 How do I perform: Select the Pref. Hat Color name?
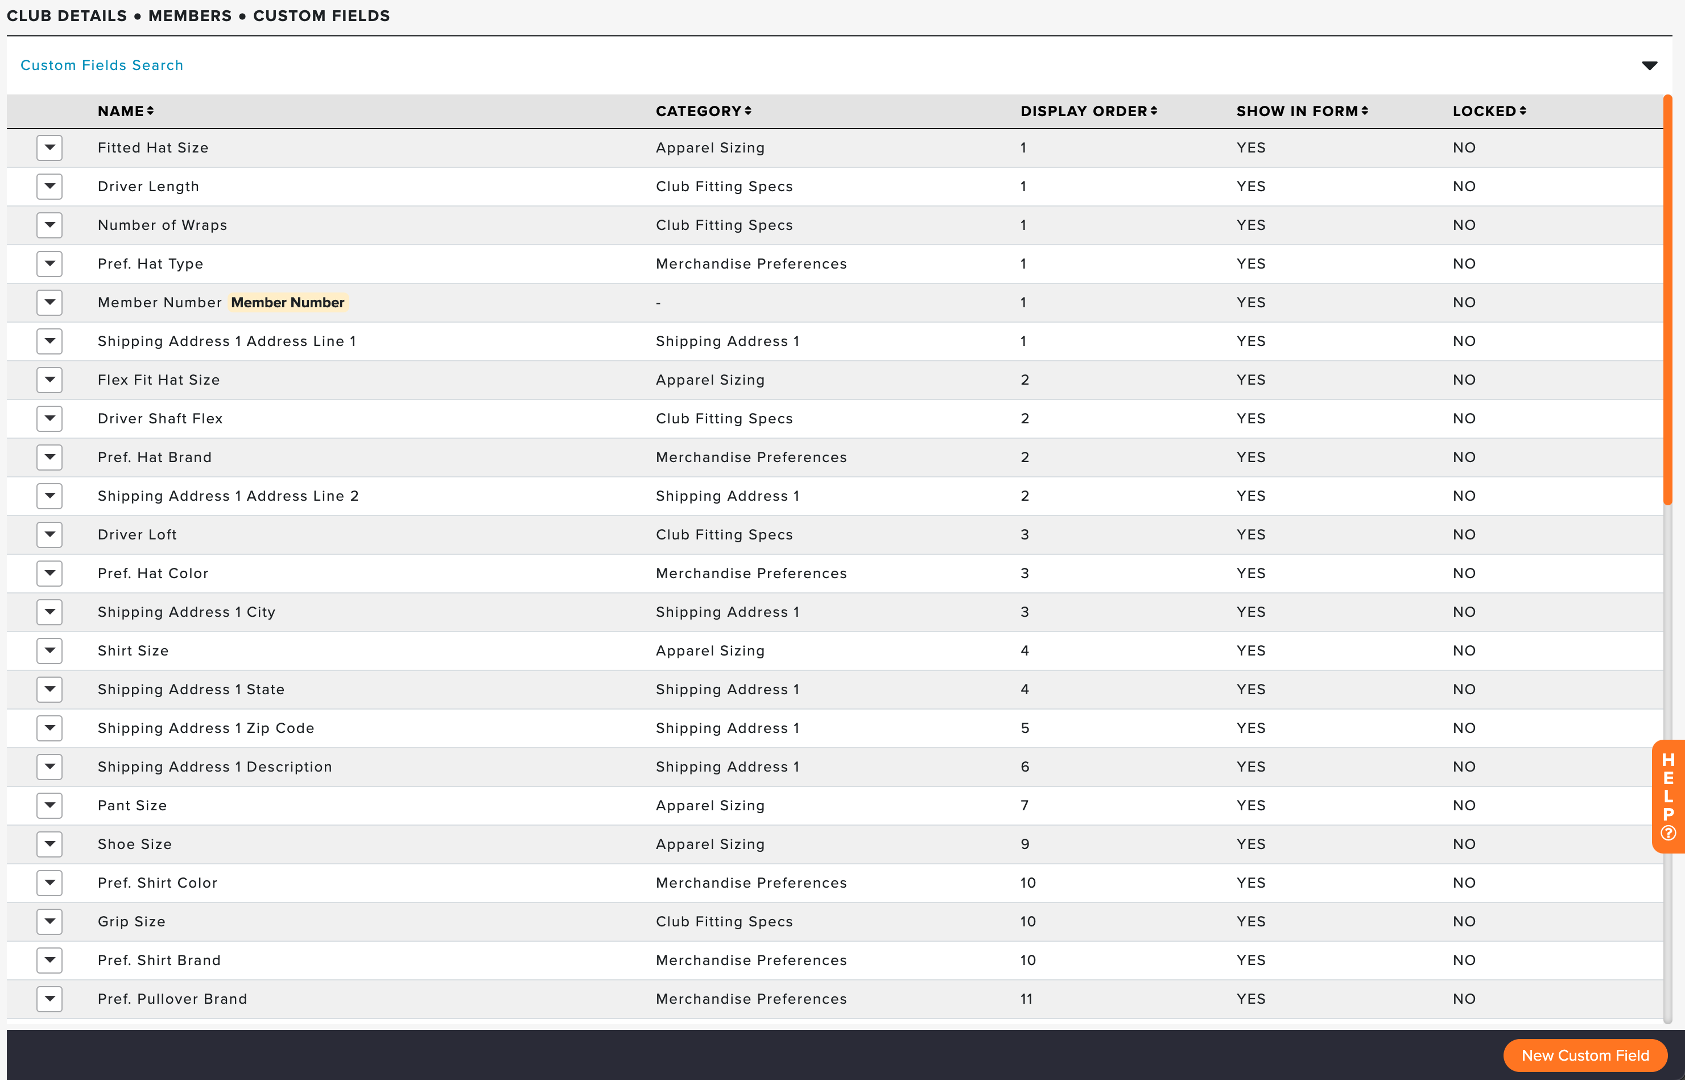tap(154, 574)
